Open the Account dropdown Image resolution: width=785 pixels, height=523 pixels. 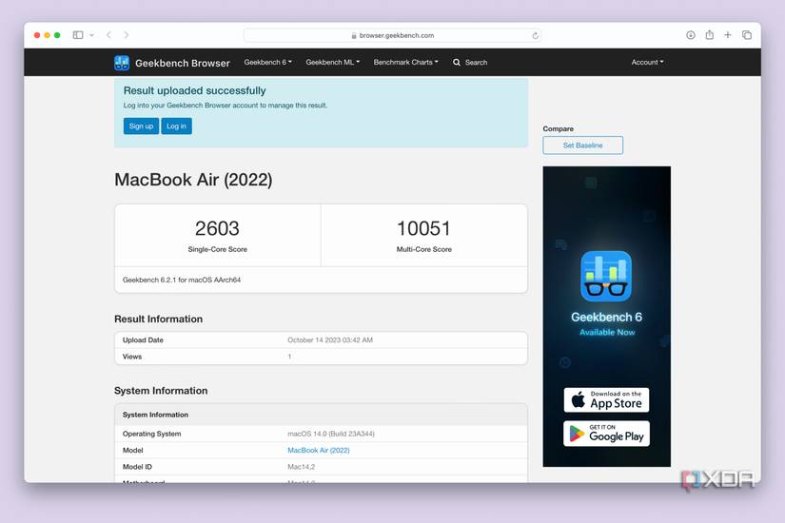tap(647, 62)
